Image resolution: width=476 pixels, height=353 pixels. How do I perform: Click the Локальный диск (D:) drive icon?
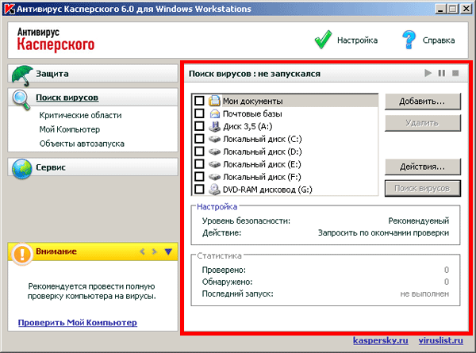[214, 152]
